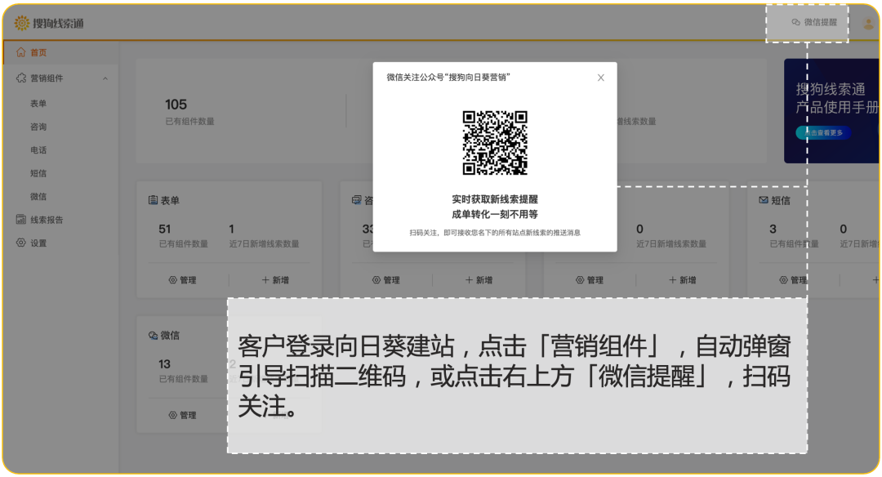Click the 51 count in 表单 card
This screenshot has height=477, width=882.
(x=164, y=229)
